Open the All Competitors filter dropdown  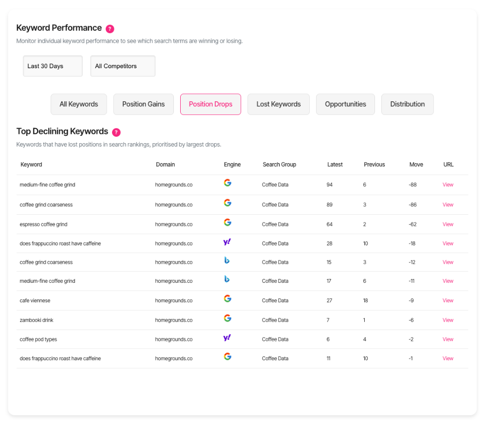(123, 66)
